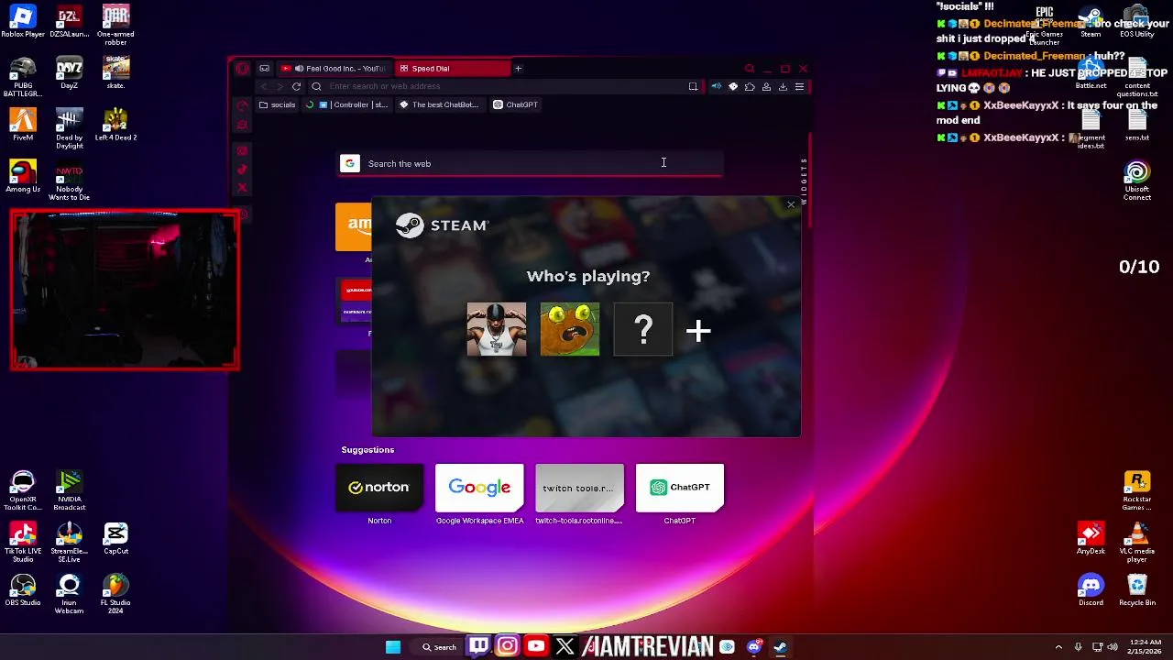Open the tab search magnifier

tap(750, 68)
